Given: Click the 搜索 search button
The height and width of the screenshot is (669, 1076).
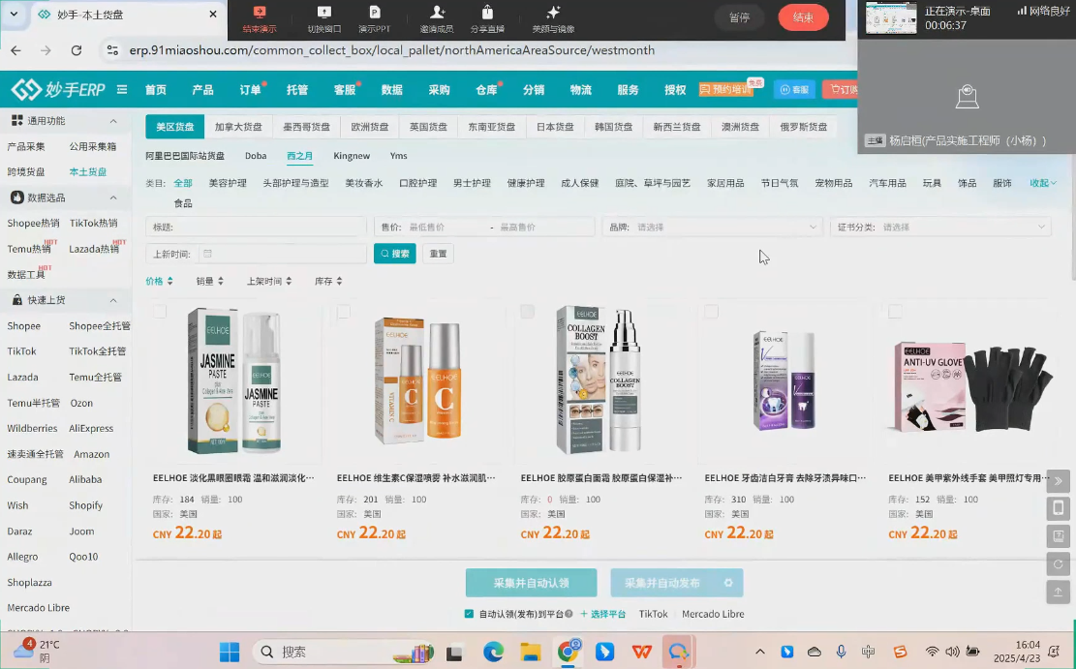Looking at the screenshot, I should pyautogui.click(x=394, y=254).
